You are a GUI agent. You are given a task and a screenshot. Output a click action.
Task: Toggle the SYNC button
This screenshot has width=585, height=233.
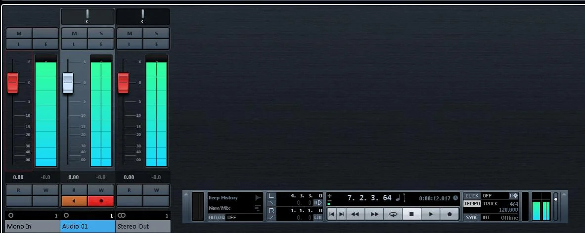(x=472, y=217)
